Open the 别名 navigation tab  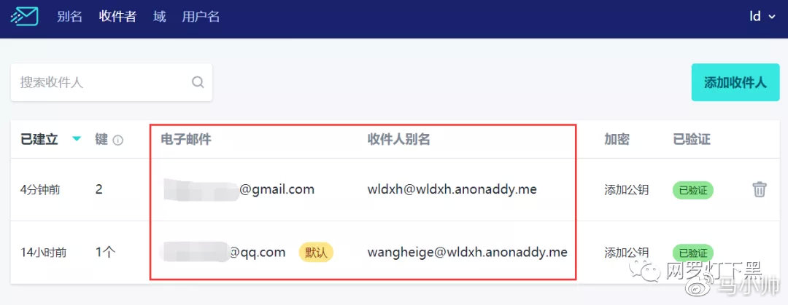click(69, 17)
